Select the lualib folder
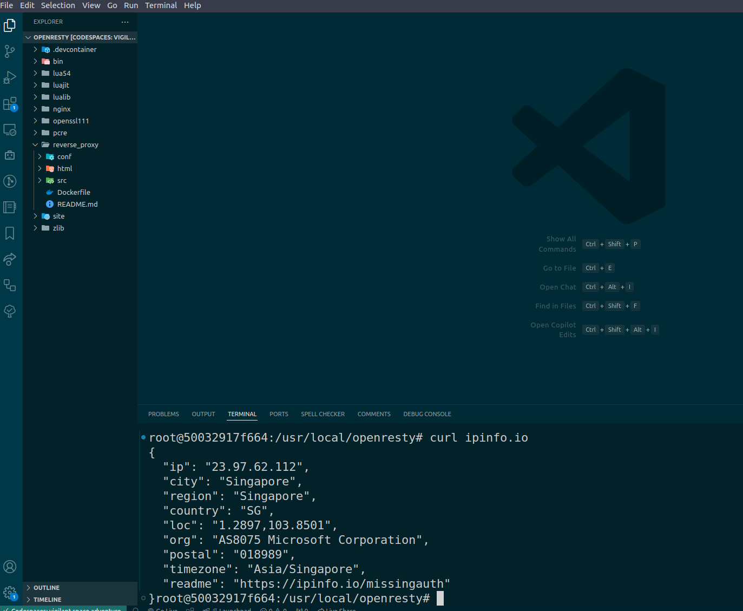Image resolution: width=743 pixels, height=611 pixels. [x=80, y=97]
